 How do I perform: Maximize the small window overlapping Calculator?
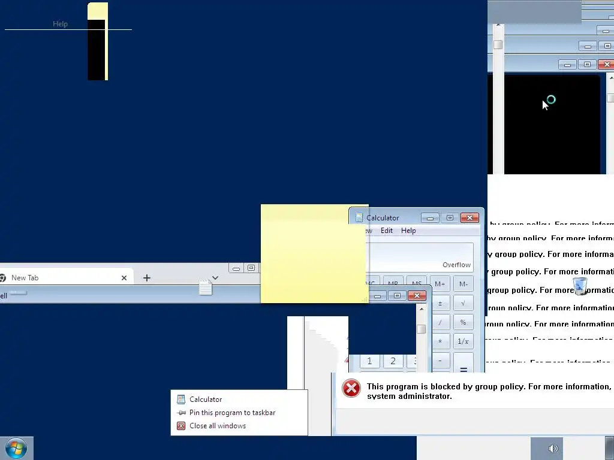tap(397, 296)
